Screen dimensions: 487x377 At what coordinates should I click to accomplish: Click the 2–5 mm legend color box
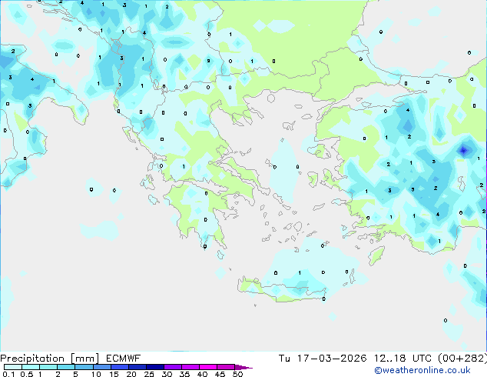point(66,367)
